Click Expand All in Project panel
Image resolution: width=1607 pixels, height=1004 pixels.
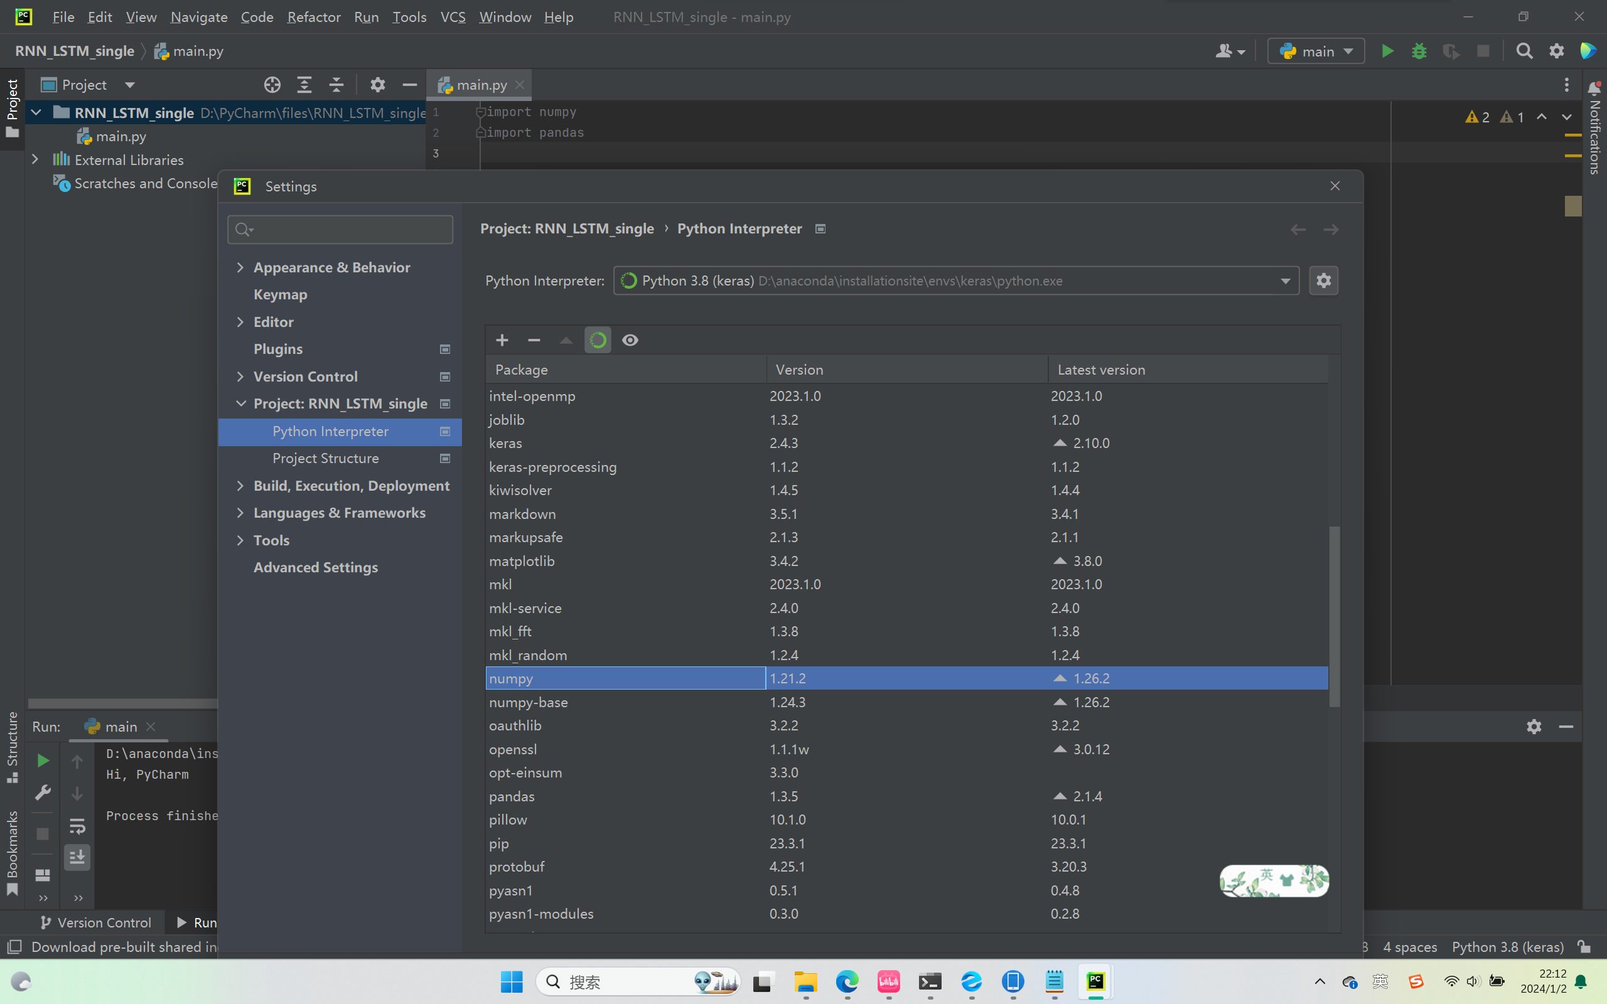coord(304,85)
